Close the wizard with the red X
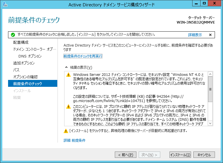Screen dimensions: 223x163 (x=214, y=3)
